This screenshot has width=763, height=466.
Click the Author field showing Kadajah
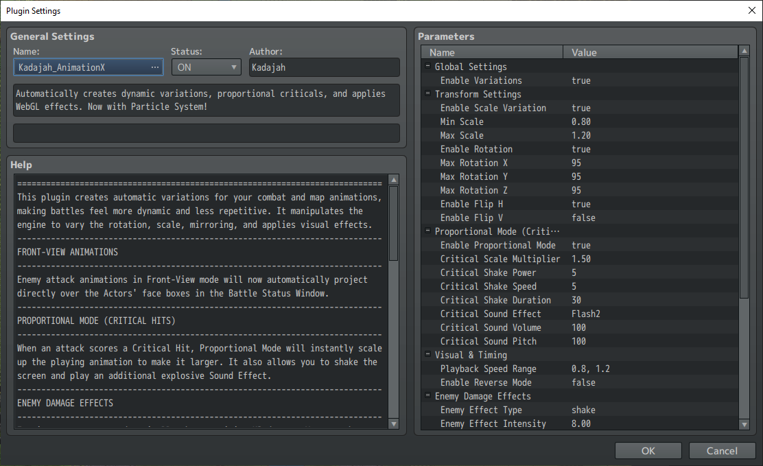tap(324, 67)
